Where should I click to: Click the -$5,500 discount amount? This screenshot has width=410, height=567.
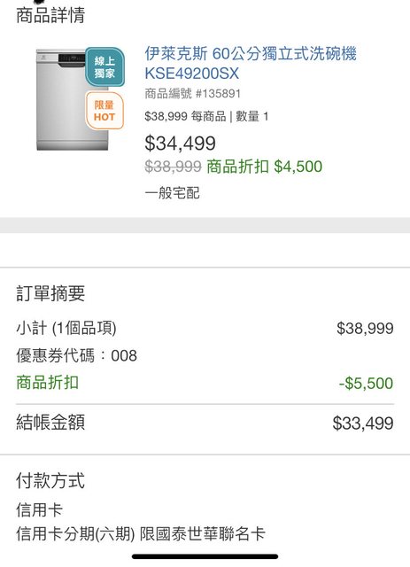366,384
